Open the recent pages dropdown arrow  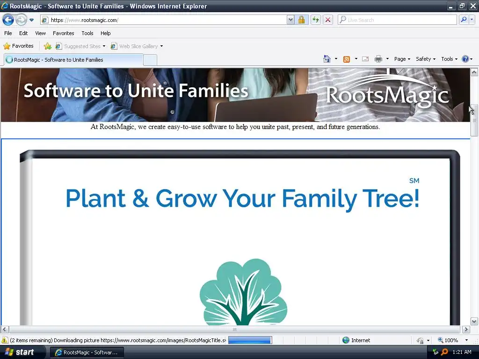pyautogui.click(x=31, y=20)
